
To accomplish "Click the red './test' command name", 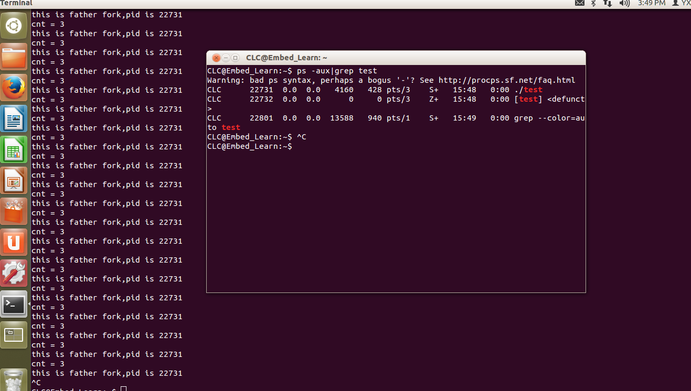I will pyautogui.click(x=528, y=90).
